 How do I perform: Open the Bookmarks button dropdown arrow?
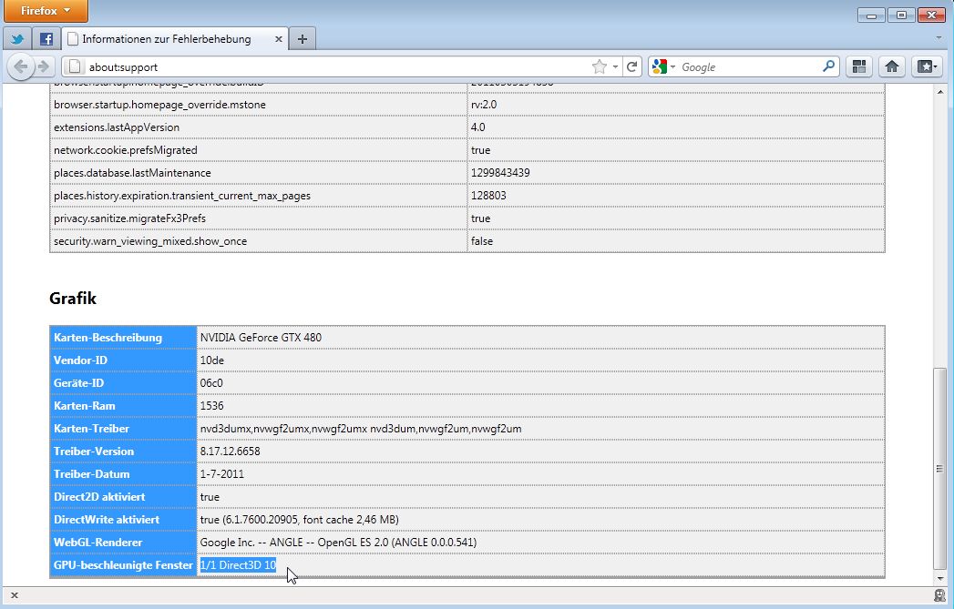click(x=935, y=66)
